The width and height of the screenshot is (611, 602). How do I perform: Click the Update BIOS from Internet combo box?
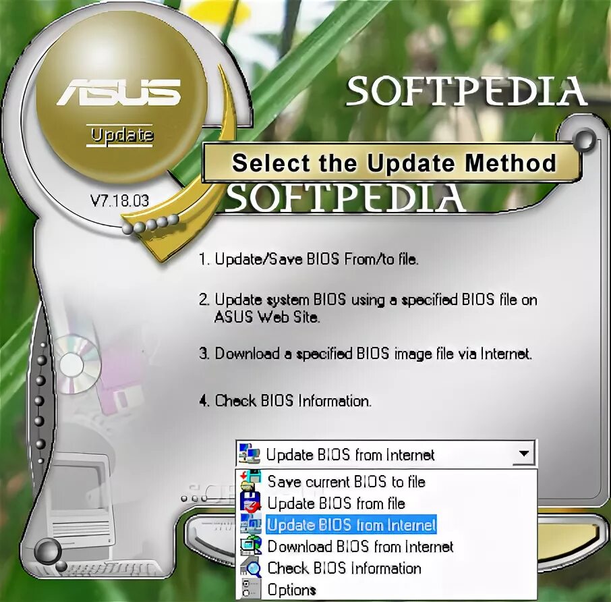(386, 454)
